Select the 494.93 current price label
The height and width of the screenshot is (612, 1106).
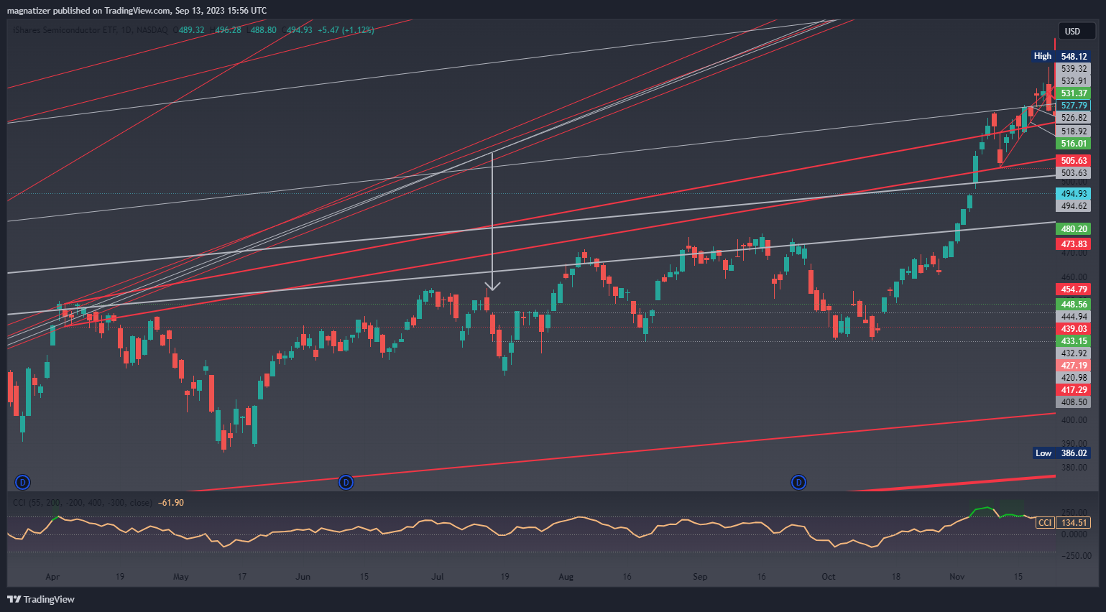[1074, 194]
